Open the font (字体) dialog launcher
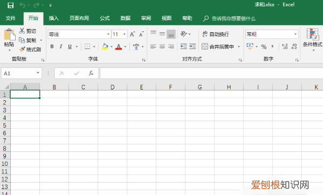This screenshot has width=323, height=195. click(143, 60)
